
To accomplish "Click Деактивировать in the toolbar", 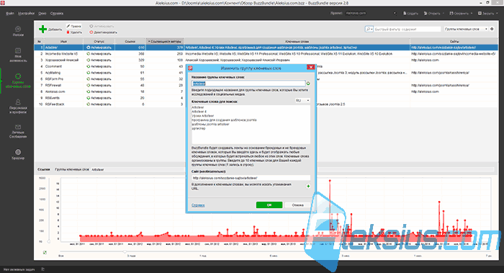I will (x=103, y=32).
